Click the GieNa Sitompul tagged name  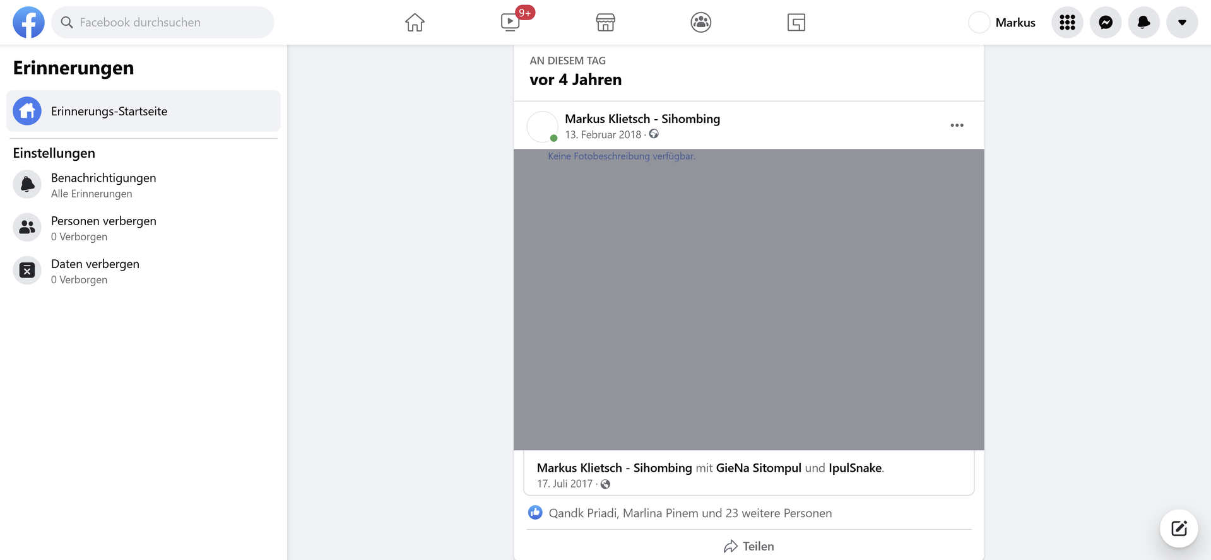(x=759, y=468)
